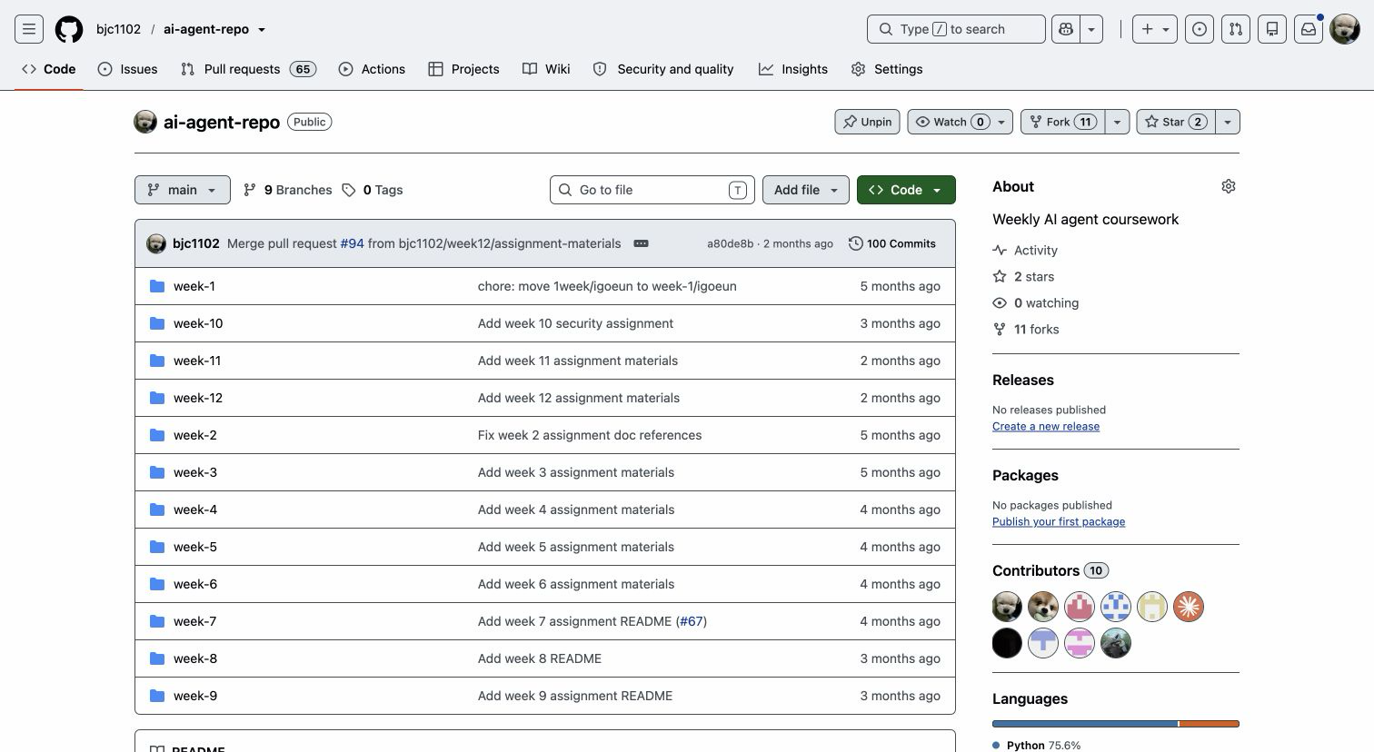The width and height of the screenshot is (1374, 752).
Task: Open the hamburger navigation menu
Action: (29, 29)
